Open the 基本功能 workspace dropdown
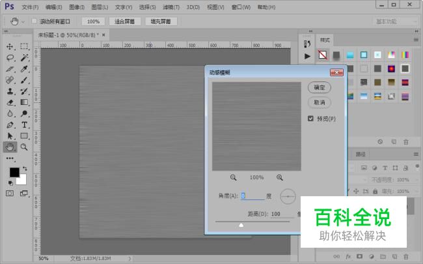This screenshot has width=423, height=264. [395, 22]
